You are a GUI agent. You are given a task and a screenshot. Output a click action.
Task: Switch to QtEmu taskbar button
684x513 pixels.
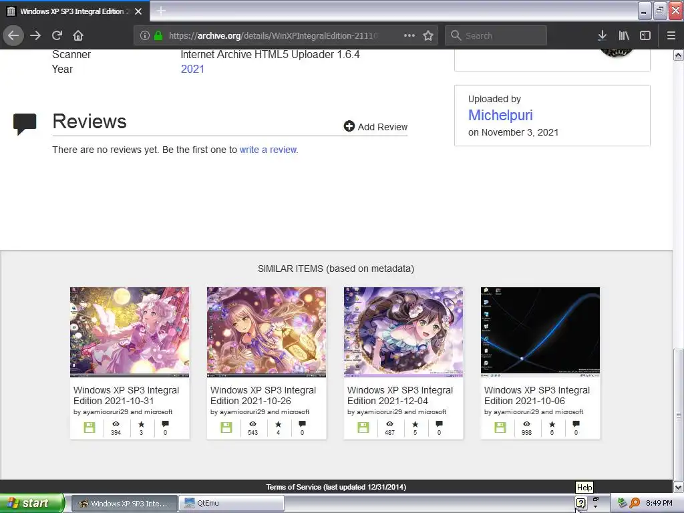232,504
